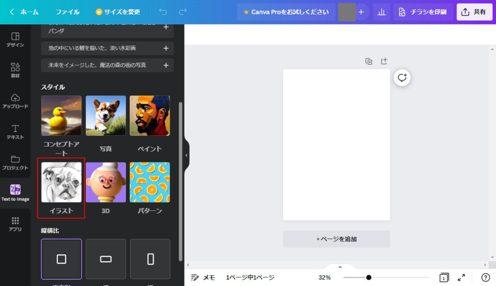496x286 pixels.
Task: Open the 素材 elements panel
Action: tap(15, 70)
